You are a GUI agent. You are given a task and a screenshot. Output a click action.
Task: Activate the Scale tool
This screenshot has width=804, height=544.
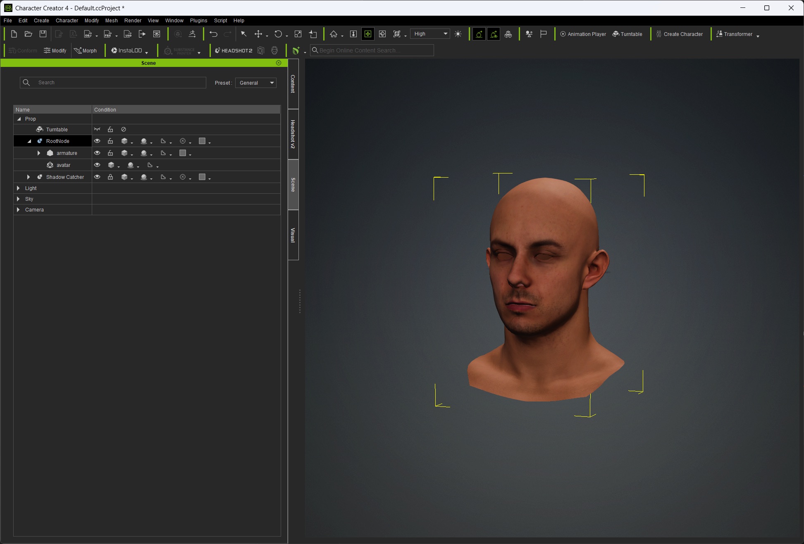(298, 34)
